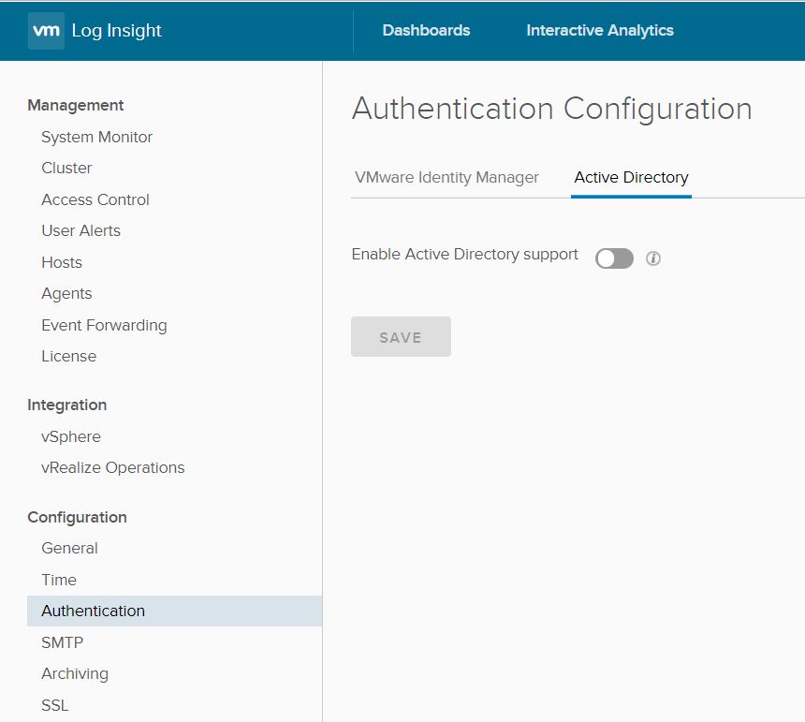Open the System Monitor page
Viewport: 805px width, 722px height.
96,137
